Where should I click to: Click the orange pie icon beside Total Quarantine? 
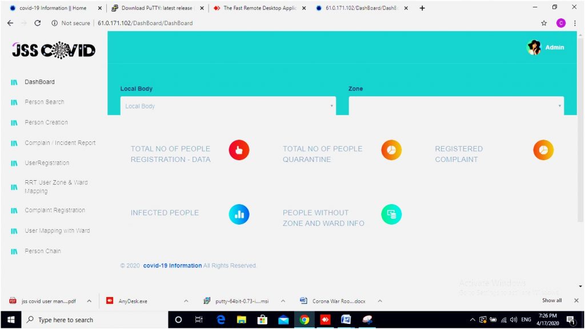(391, 150)
